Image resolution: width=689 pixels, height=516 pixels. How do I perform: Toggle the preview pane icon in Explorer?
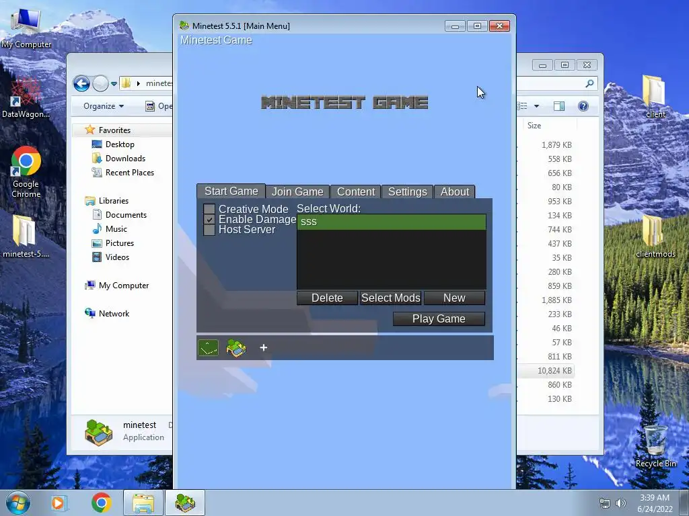[559, 106]
